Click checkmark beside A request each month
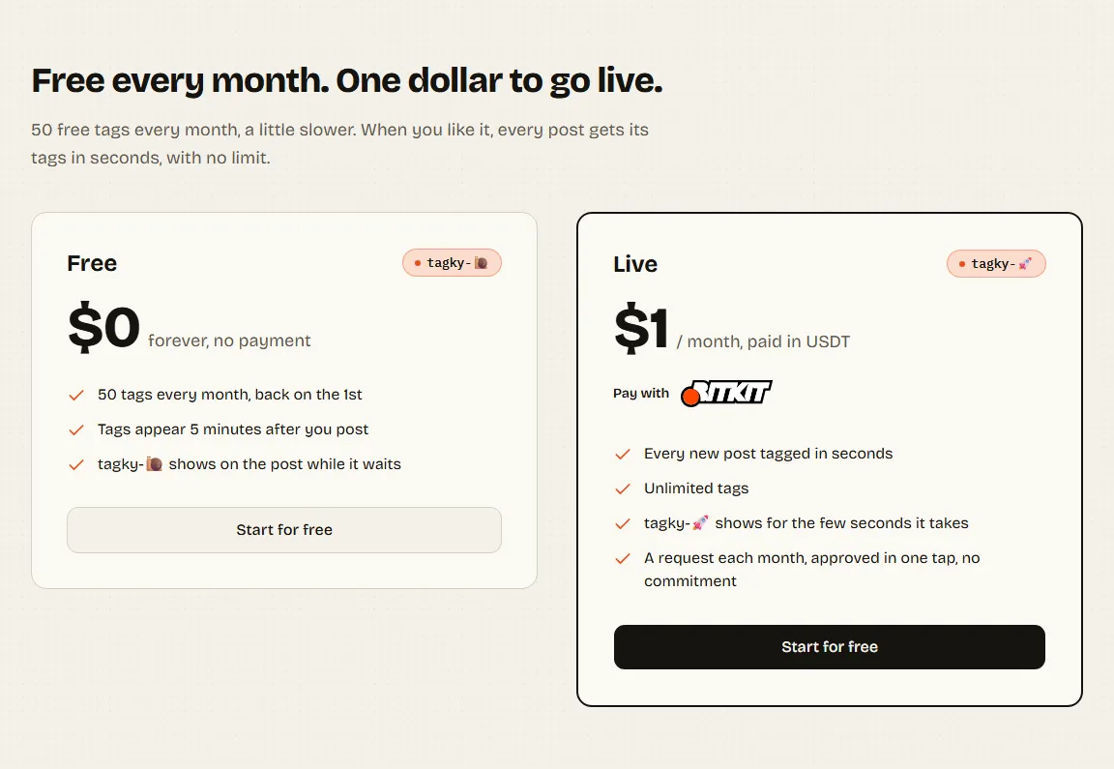 coord(623,559)
